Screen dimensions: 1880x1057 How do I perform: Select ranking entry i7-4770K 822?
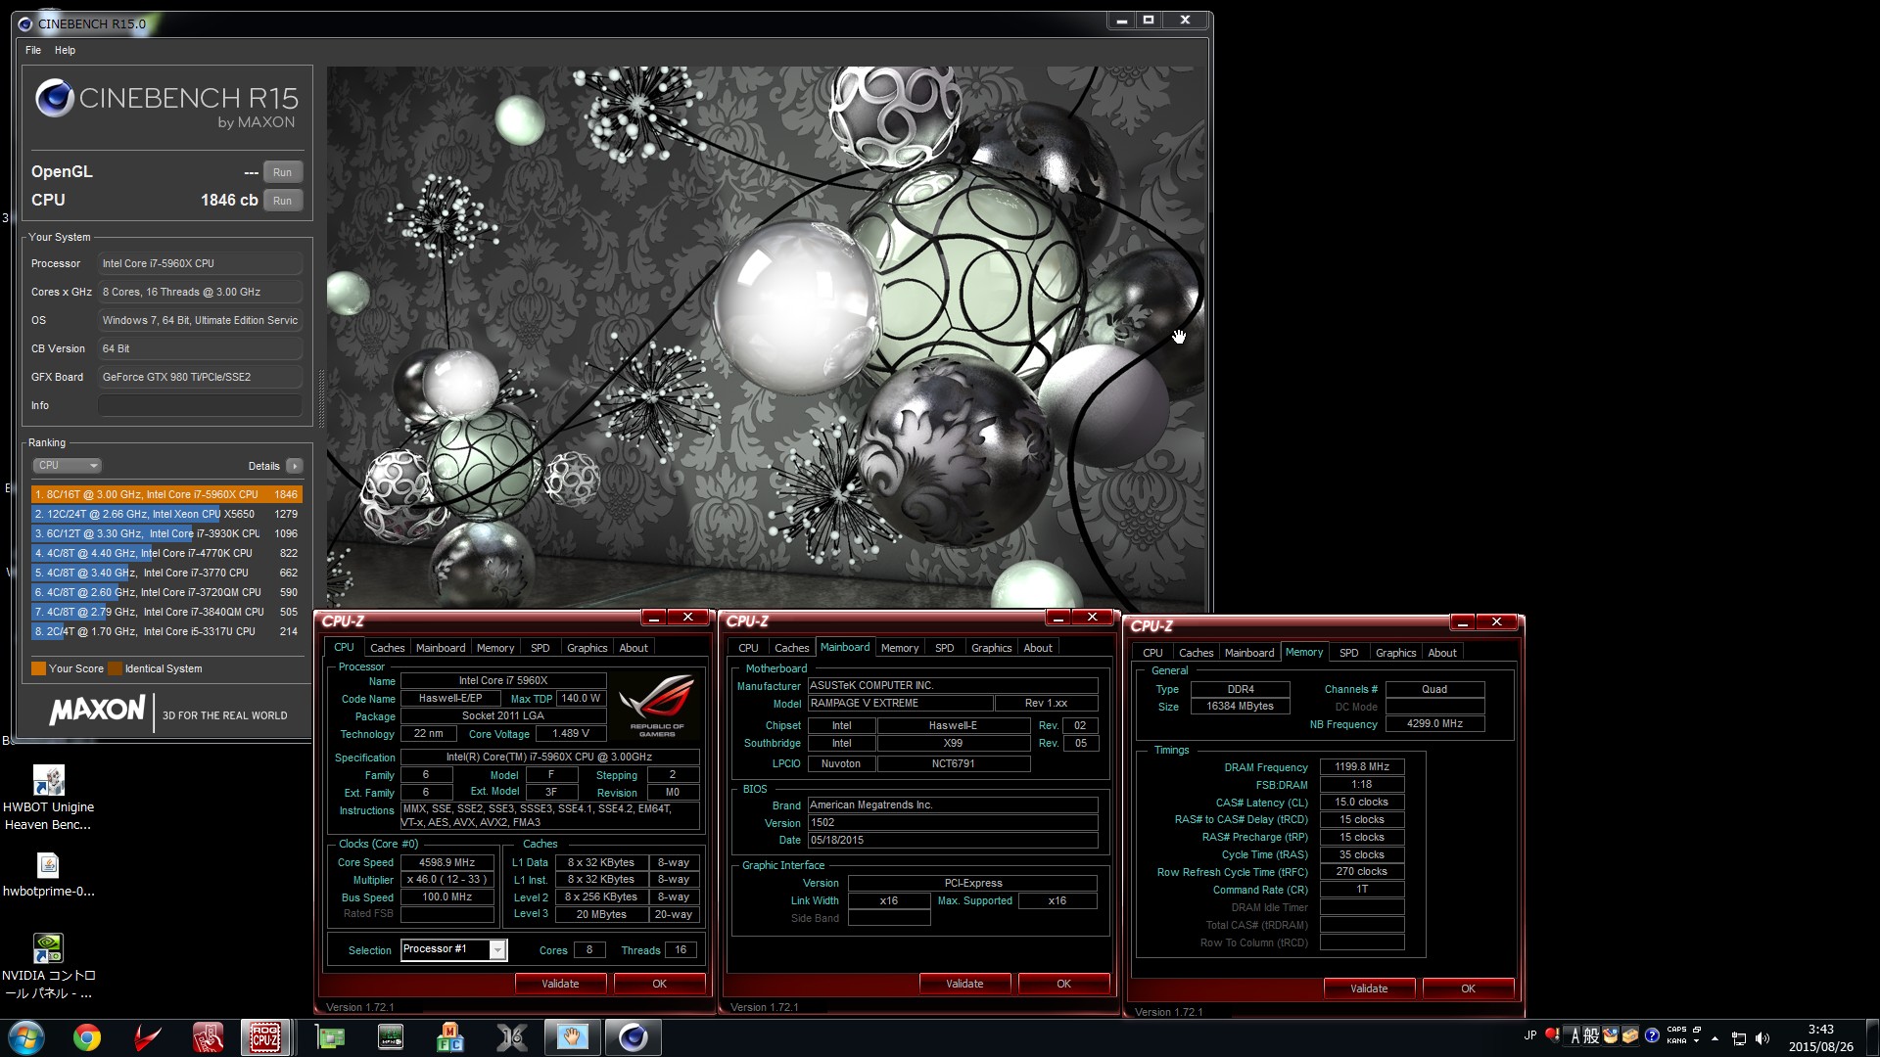(x=166, y=553)
